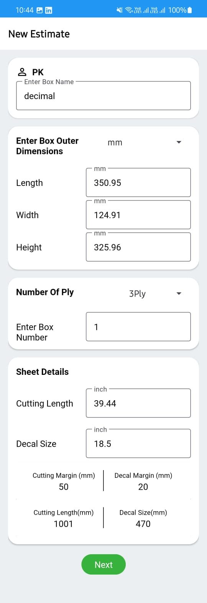Image resolution: width=207 pixels, height=603 pixels.
Task: Tap the battery icon showing 100%
Action: 190,10
